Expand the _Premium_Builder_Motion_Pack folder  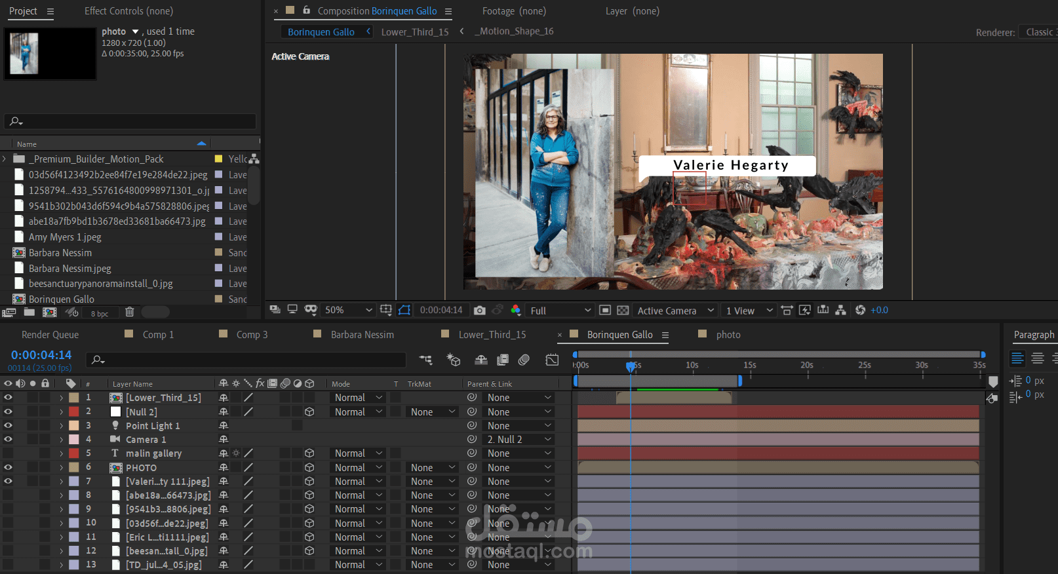point(5,159)
